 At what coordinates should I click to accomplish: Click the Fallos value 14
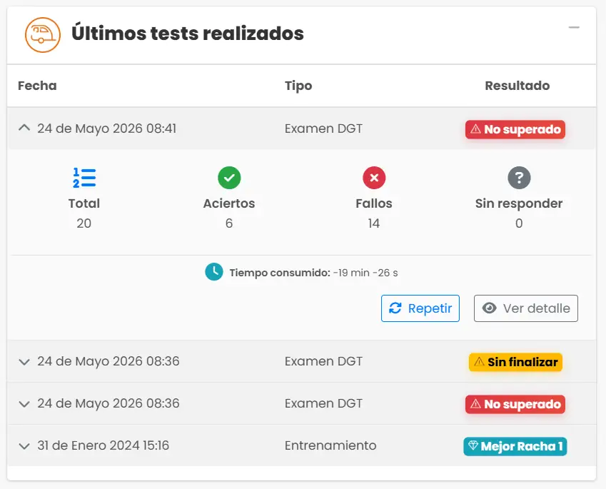374,223
